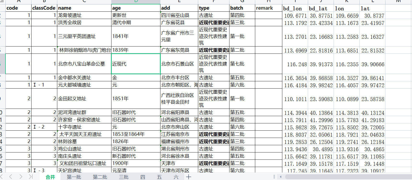Select the cell with 1853至1864年
Screen dimensions: 412x180
point(136,134)
